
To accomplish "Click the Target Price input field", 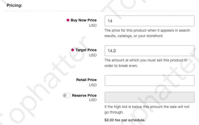I will [x=150, y=51].
